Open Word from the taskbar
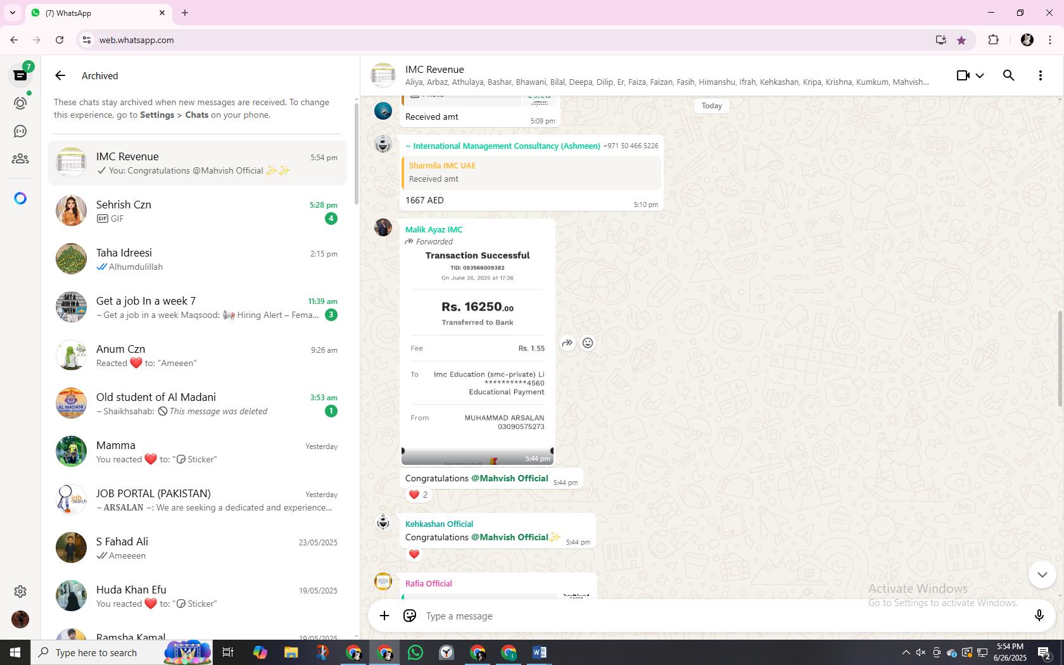The height and width of the screenshot is (665, 1064). (540, 652)
